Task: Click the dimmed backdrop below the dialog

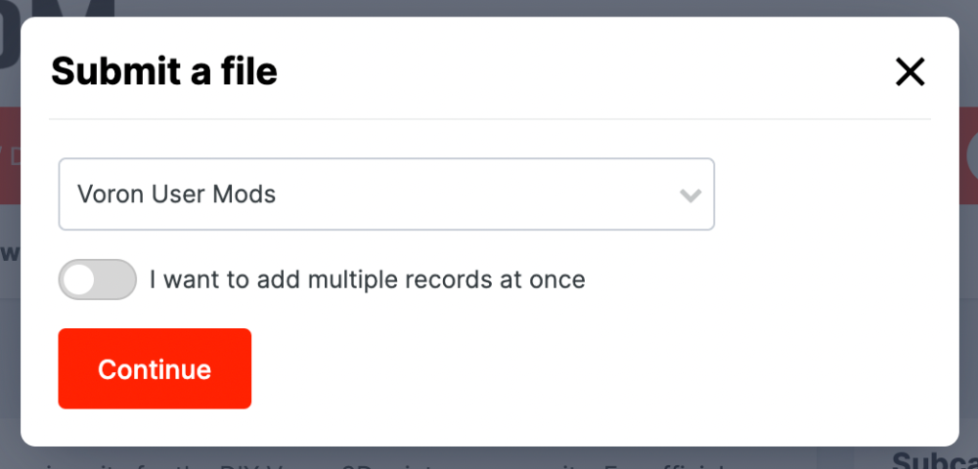Action: [436, 458]
